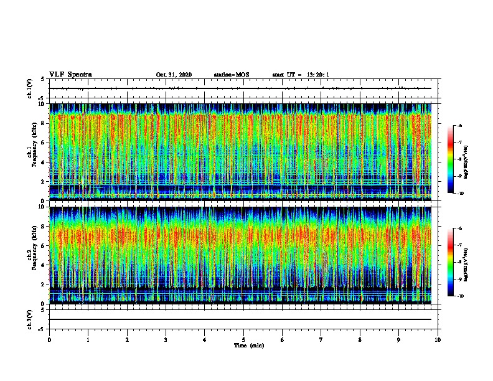The height and width of the screenshot is (381, 493).
Task: Click the ch.2 colorbar log(PSD) unit label
Action: (466, 265)
